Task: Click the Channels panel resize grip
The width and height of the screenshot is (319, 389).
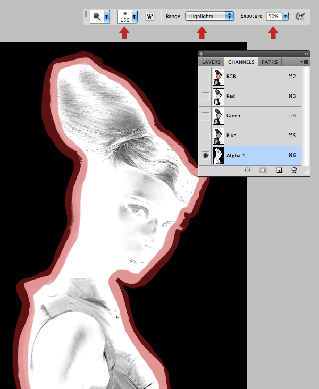Action: pyautogui.click(x=306, y=171)
